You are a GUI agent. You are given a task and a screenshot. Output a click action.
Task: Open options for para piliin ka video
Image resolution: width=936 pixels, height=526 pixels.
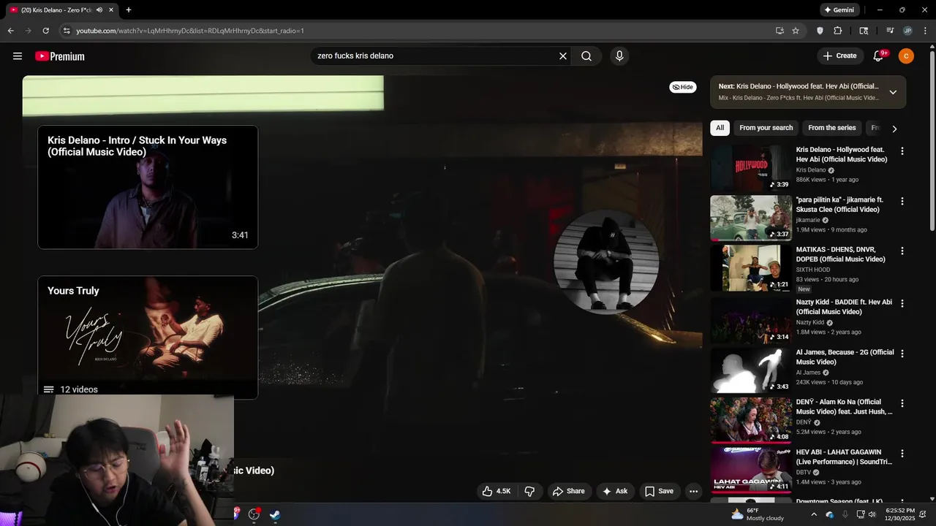click(x=902, y=201)
